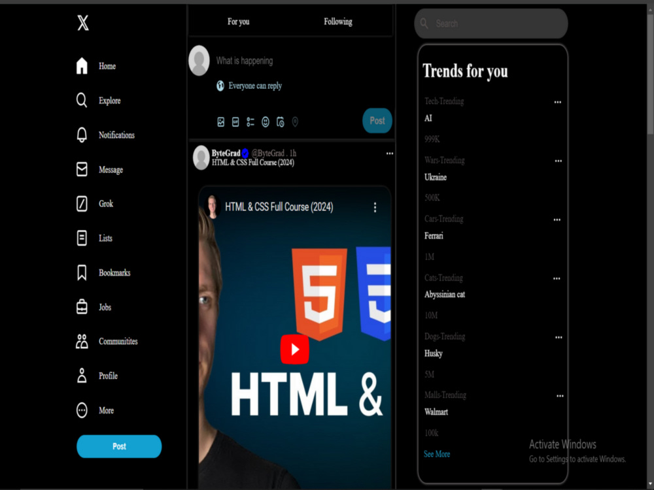Click the search magnifier icon
Screen dimensions: 654x490
[424, 24]
